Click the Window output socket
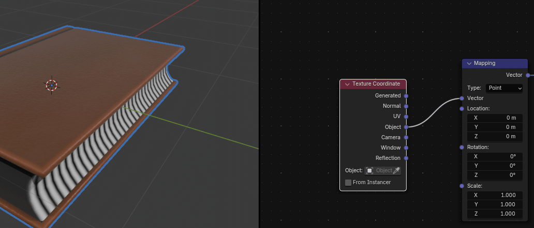Viewport: 534px width, 228px height. (x=406, y=148)
